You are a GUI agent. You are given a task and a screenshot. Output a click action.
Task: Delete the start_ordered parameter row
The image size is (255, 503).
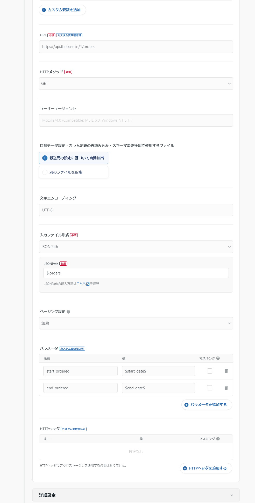[226, 371]
